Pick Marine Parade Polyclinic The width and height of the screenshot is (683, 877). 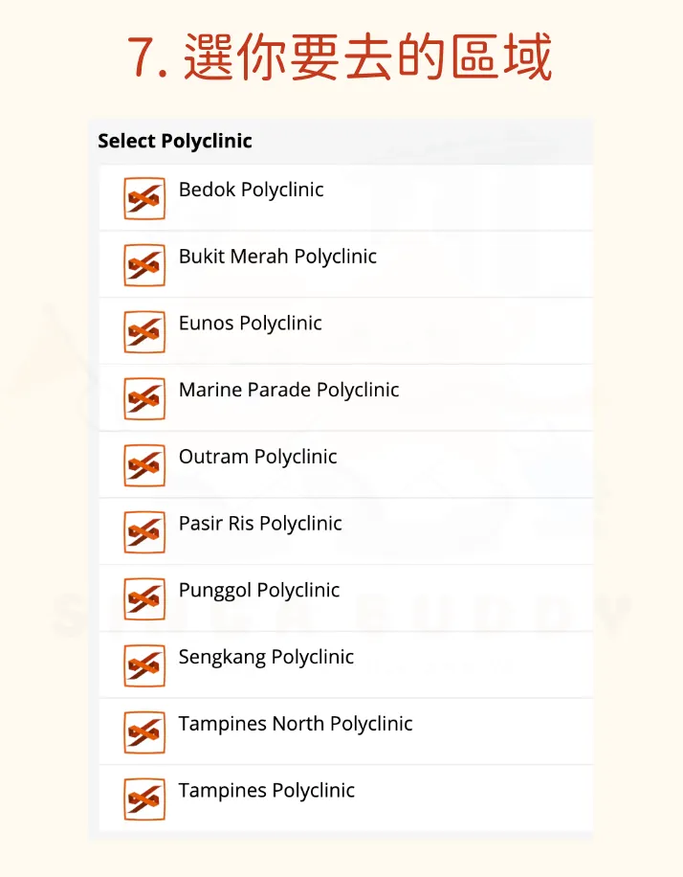click(x=289, y=390)
